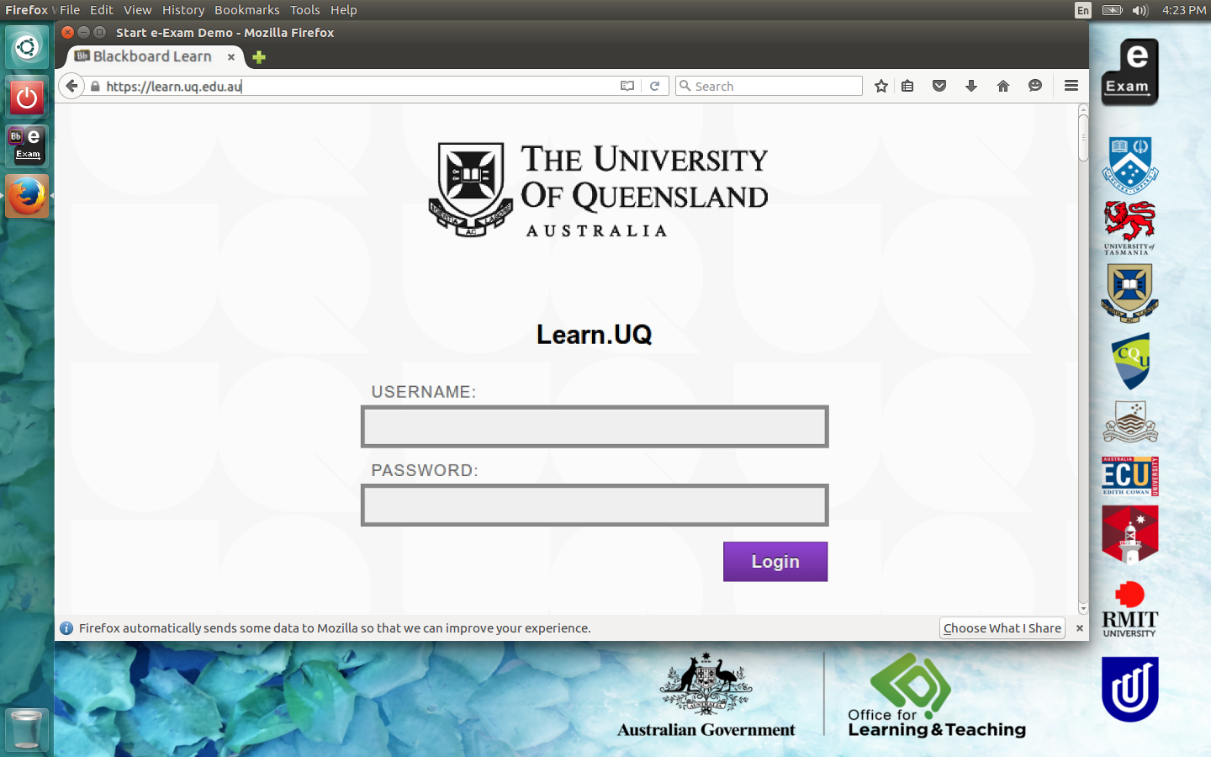
Task: Save to Pocket icon in toolbar
Action: pos(939,86)
